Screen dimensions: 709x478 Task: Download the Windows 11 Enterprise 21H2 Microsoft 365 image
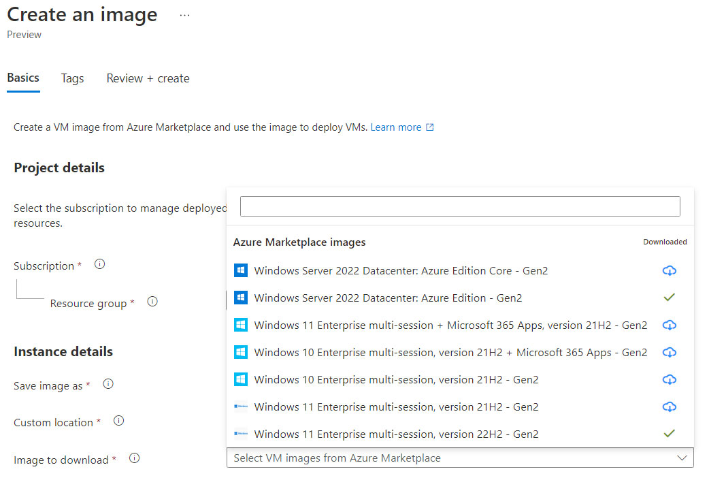point(669,325)
